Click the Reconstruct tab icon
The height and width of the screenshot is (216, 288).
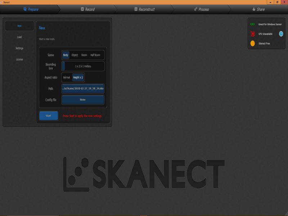click(x=136, y=9)
